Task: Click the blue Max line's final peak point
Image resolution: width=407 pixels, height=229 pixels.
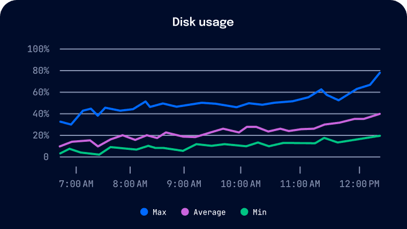Action: [x=380, y=72]
